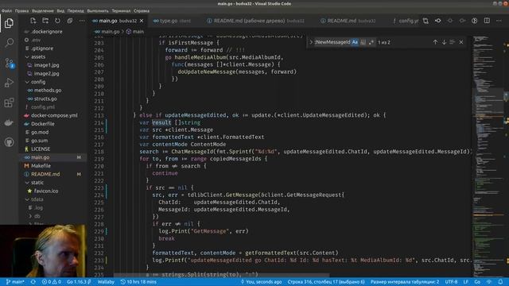Go to previous find match
Screen dimensions: 509x286
coord(435,42)
